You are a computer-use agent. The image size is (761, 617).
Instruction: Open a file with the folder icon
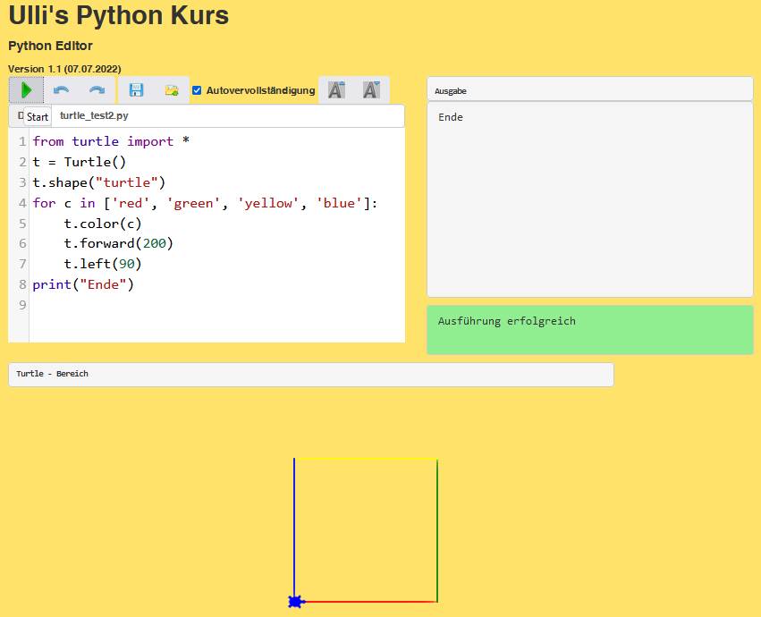(x=172, y=90)
